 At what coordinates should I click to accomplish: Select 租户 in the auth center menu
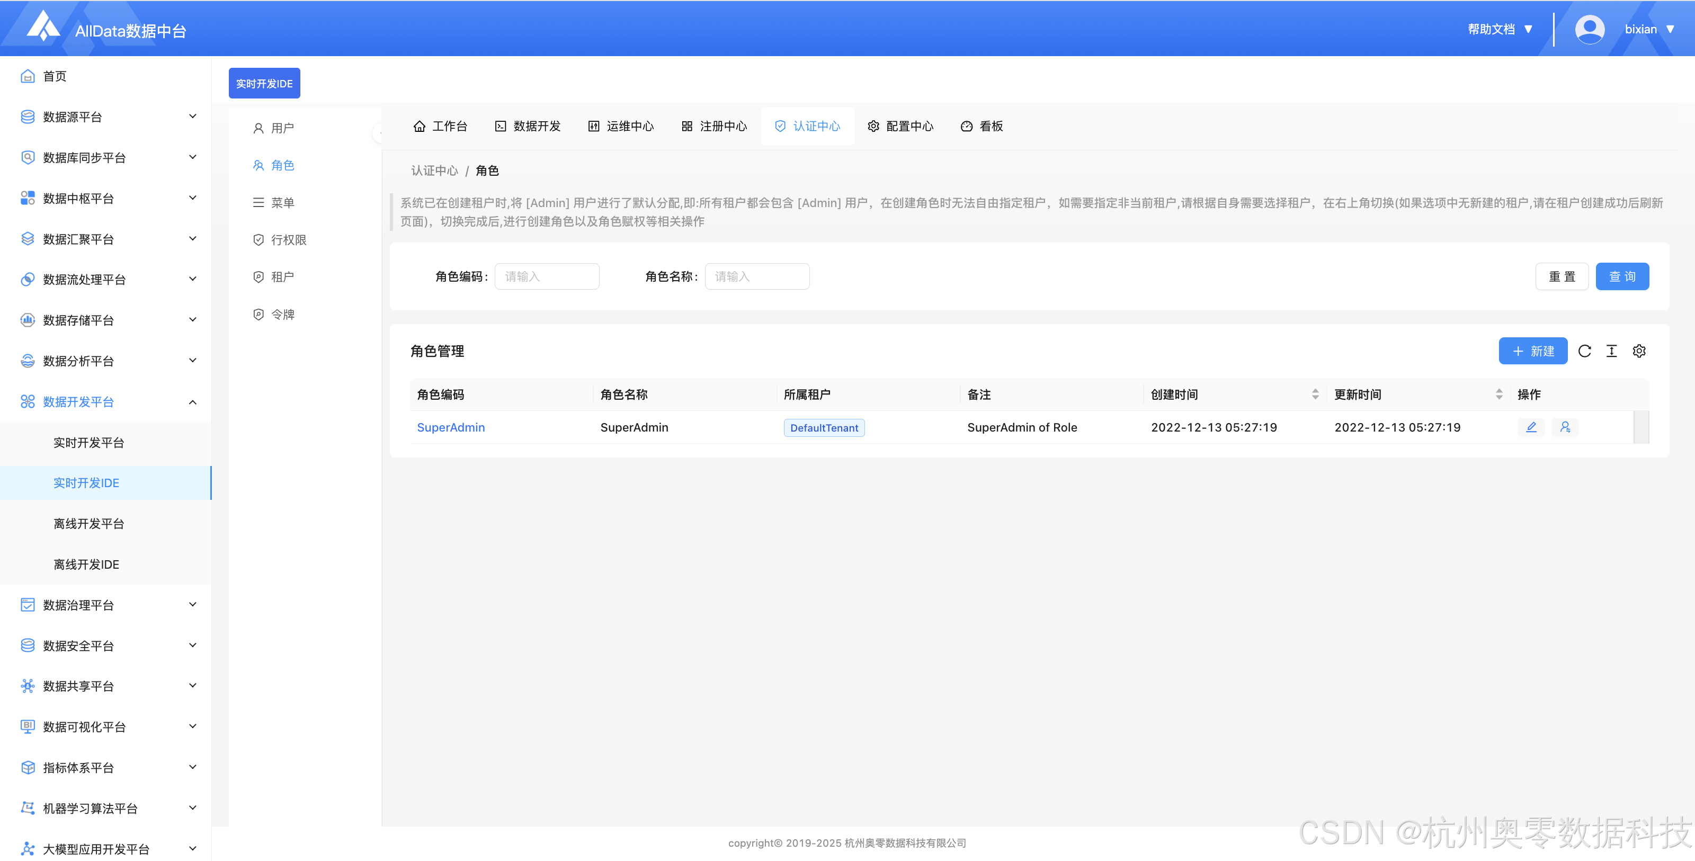tap(282, 277)
